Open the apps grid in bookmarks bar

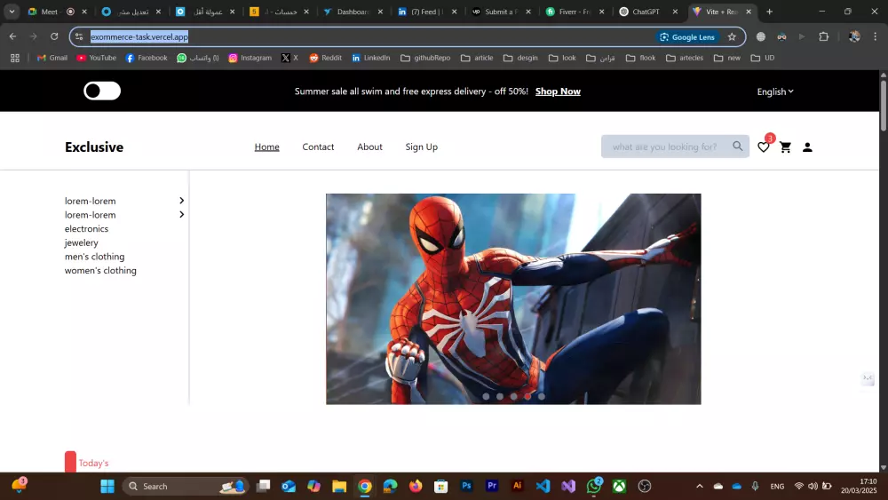15,58
